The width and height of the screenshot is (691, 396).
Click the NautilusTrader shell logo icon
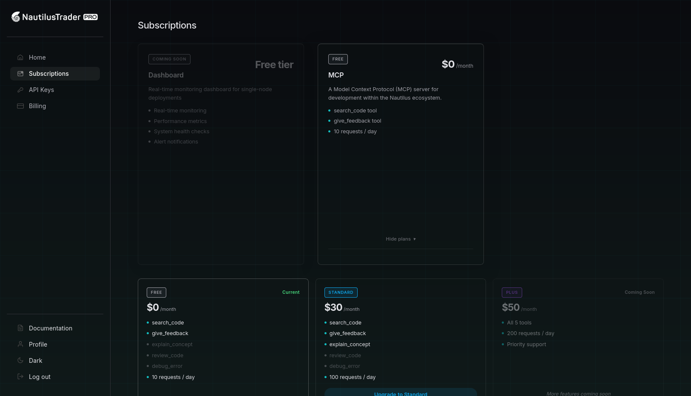(x=16, y=17)
